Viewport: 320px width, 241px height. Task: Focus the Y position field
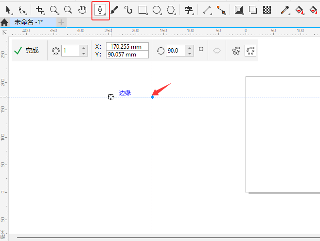[127, 55]
